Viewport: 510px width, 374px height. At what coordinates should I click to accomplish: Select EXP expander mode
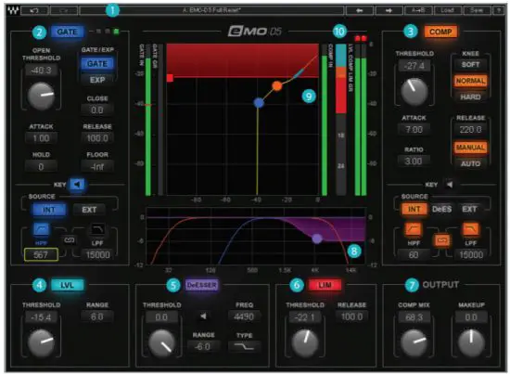(x=97, y=80)
